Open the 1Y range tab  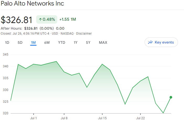pyautogui.click(x=76, y=42)
